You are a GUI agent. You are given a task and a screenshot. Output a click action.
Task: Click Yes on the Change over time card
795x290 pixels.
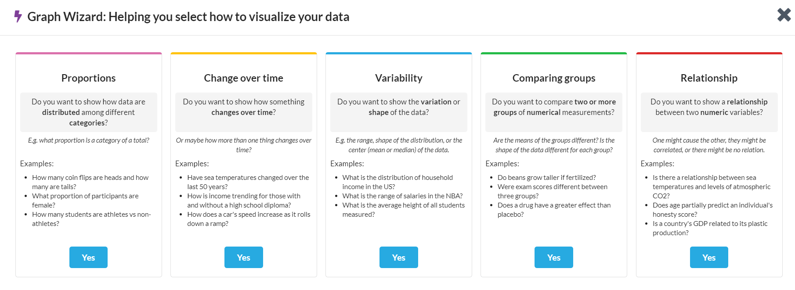click(x=243, y=257)
